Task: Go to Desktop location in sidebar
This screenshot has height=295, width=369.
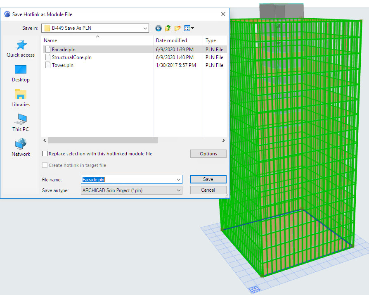Action: click(21, 74)
